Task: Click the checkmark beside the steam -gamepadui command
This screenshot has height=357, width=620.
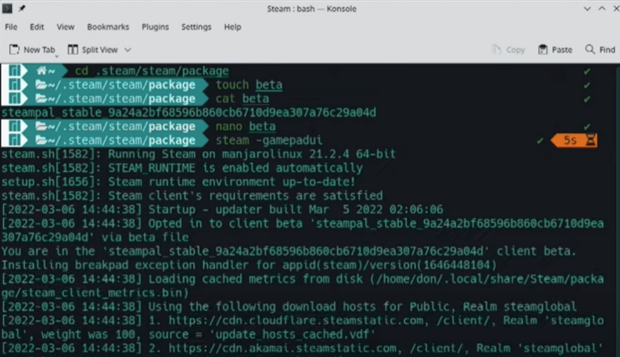Action: [x=540, y=140]
